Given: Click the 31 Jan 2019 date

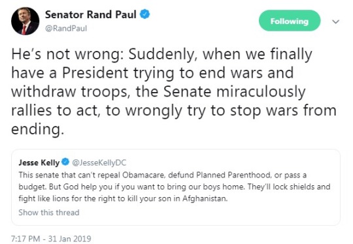Looking at the screenshot, I should tap(69, 238).
